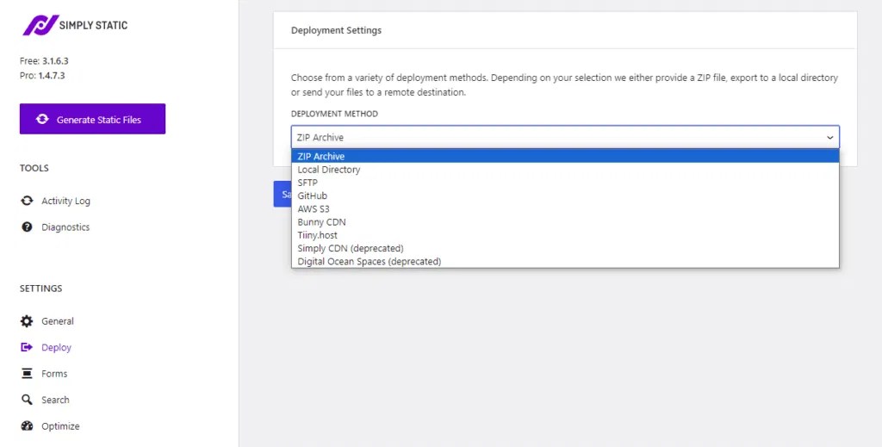Image resolution: width=882 pixels, height=447 pixels.
Task: Click the SIMPLY STATIC brand name
Action: [x=93, y=25]
